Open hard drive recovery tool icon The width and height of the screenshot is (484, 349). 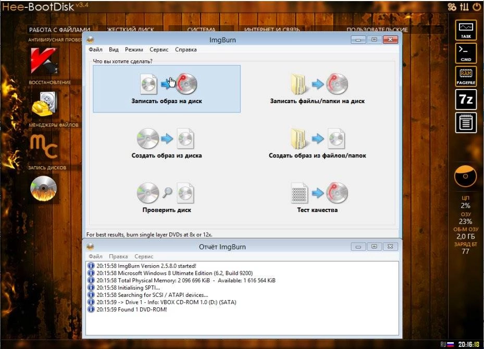[44, 104]
